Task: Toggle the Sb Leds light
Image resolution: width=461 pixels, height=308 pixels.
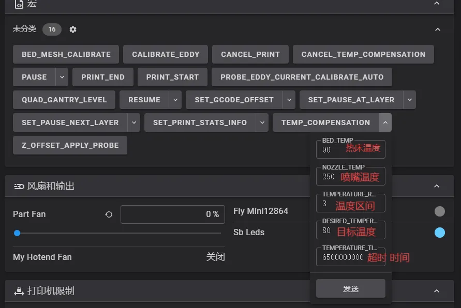Action: click(x=439, y=233)
